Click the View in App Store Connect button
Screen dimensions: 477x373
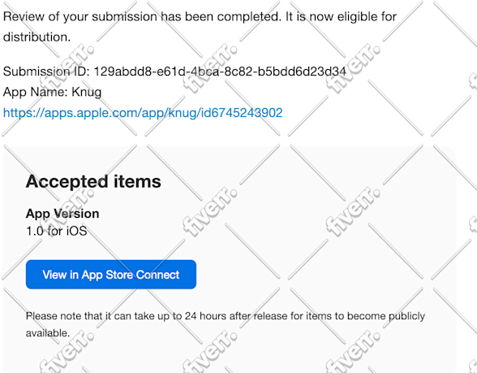(111, 275)
